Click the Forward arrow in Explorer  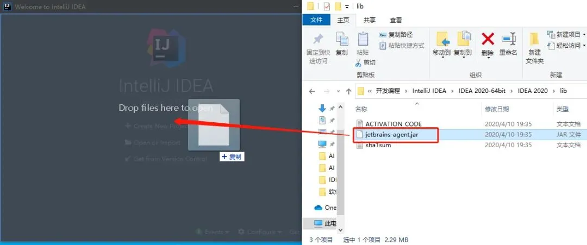(327, 91)
